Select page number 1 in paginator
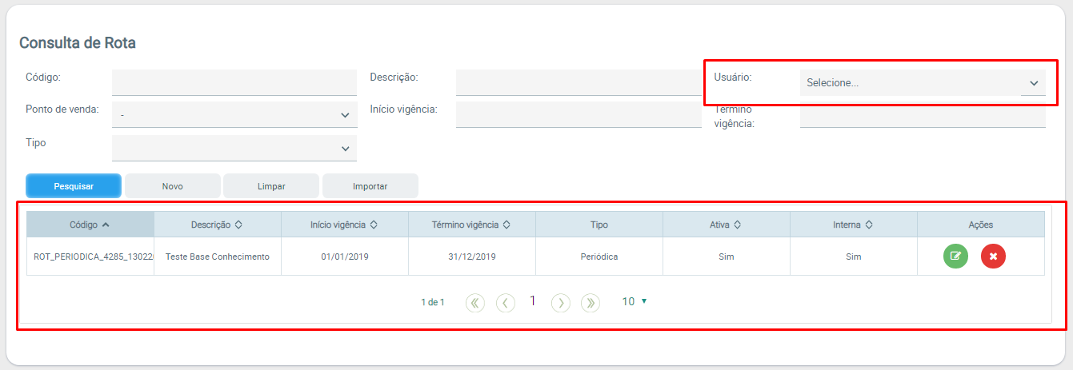The height and width of the screenshot is (370, 1073). pos(533,301)
